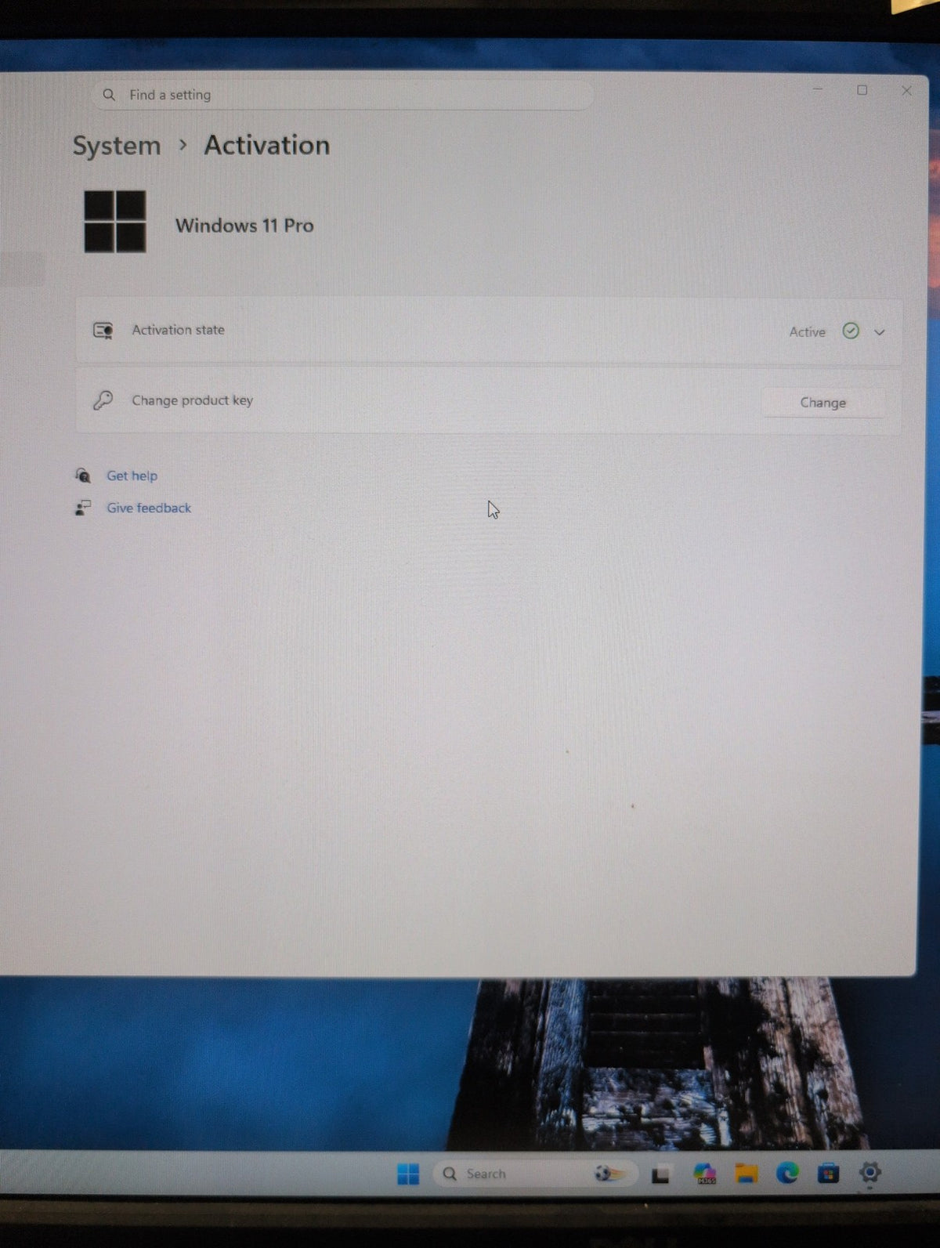Screen dimensions: 940x1248
Task: Click the Activation breadcrumb title
Action: tap(267, 145)
